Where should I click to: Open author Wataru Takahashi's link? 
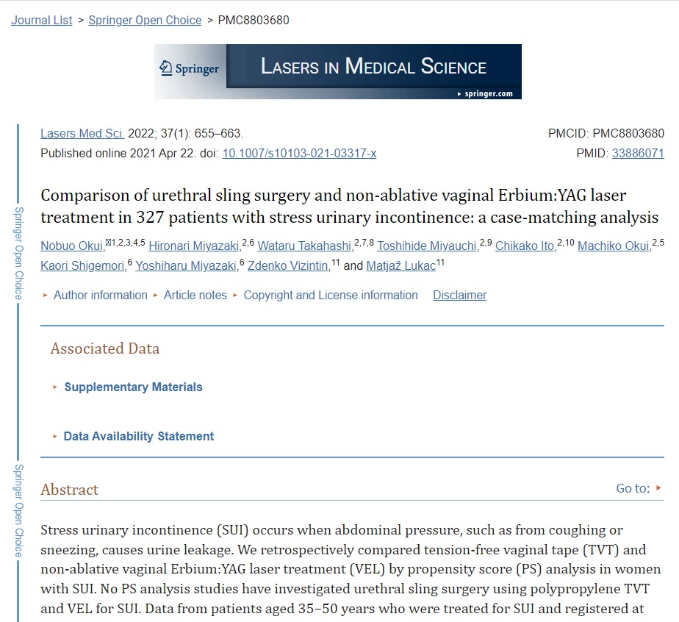pyautogui.click(x=305, y=246)
